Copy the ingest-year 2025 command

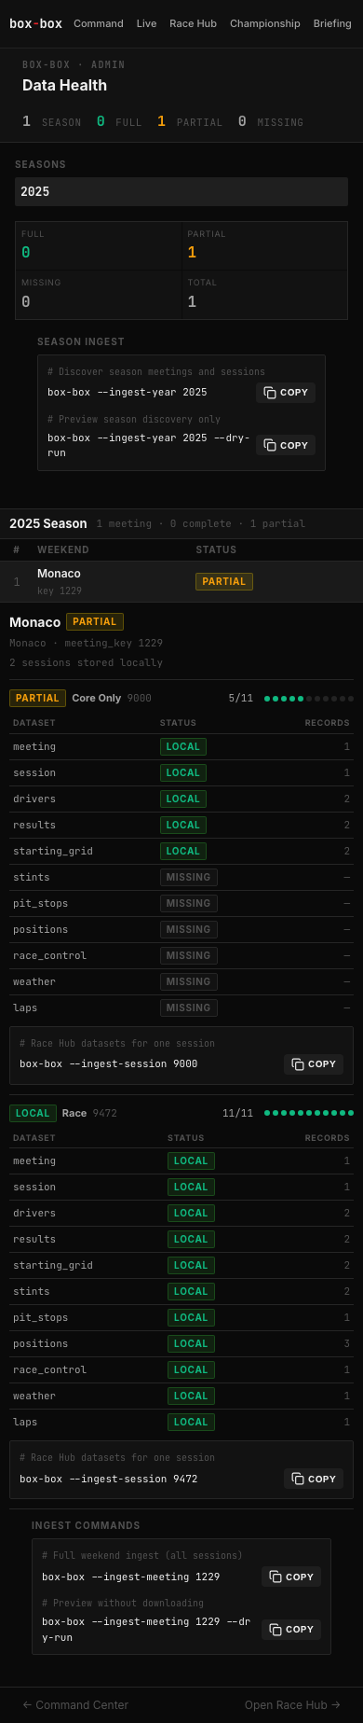coord(286,393)
